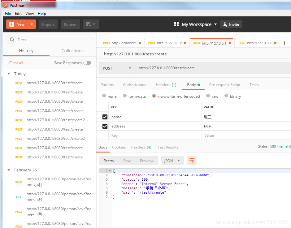This screenshot has height=228, width=291.
Task: Open the JSON response format dropdown
Action: click(172, 161)
